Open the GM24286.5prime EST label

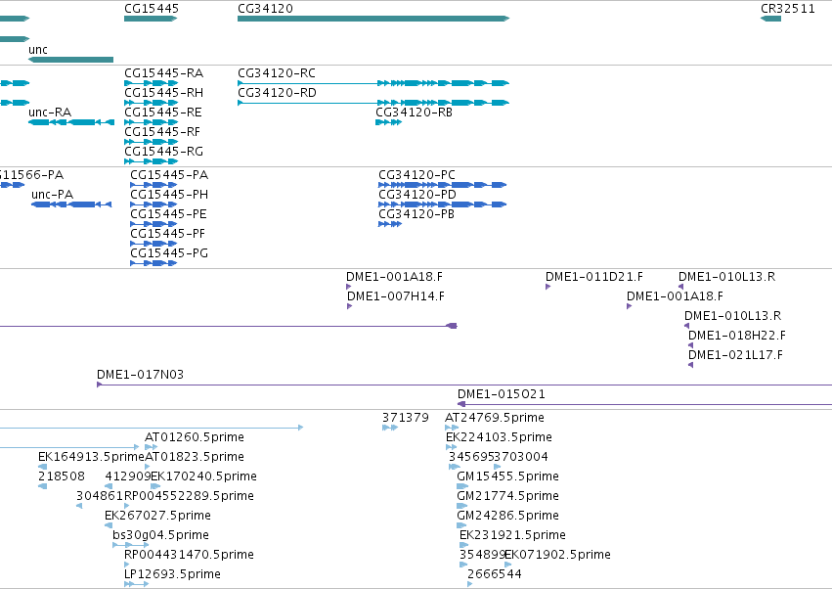point(507,517)
